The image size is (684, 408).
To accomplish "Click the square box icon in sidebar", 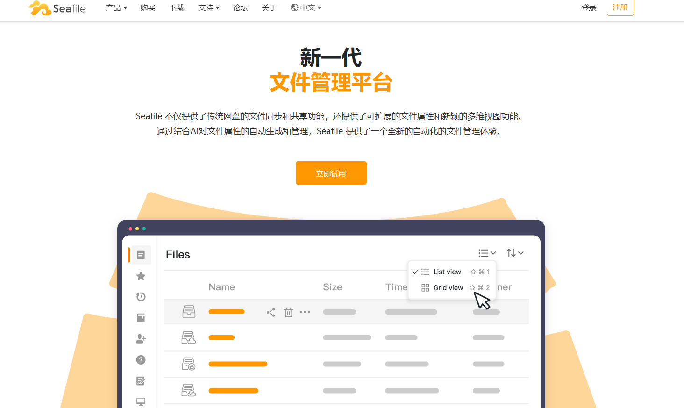I will point(141,318).
